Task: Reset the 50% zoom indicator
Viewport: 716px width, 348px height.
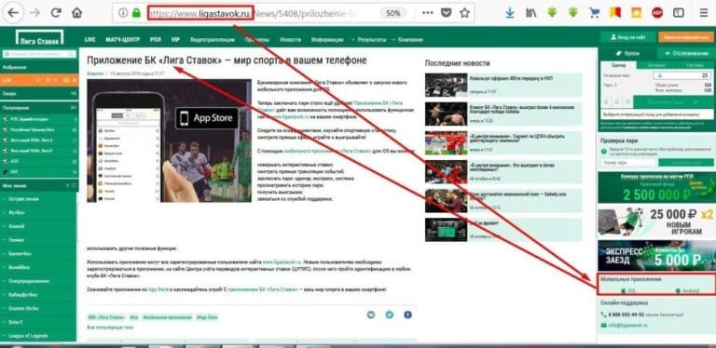Action: pos(393,13)
